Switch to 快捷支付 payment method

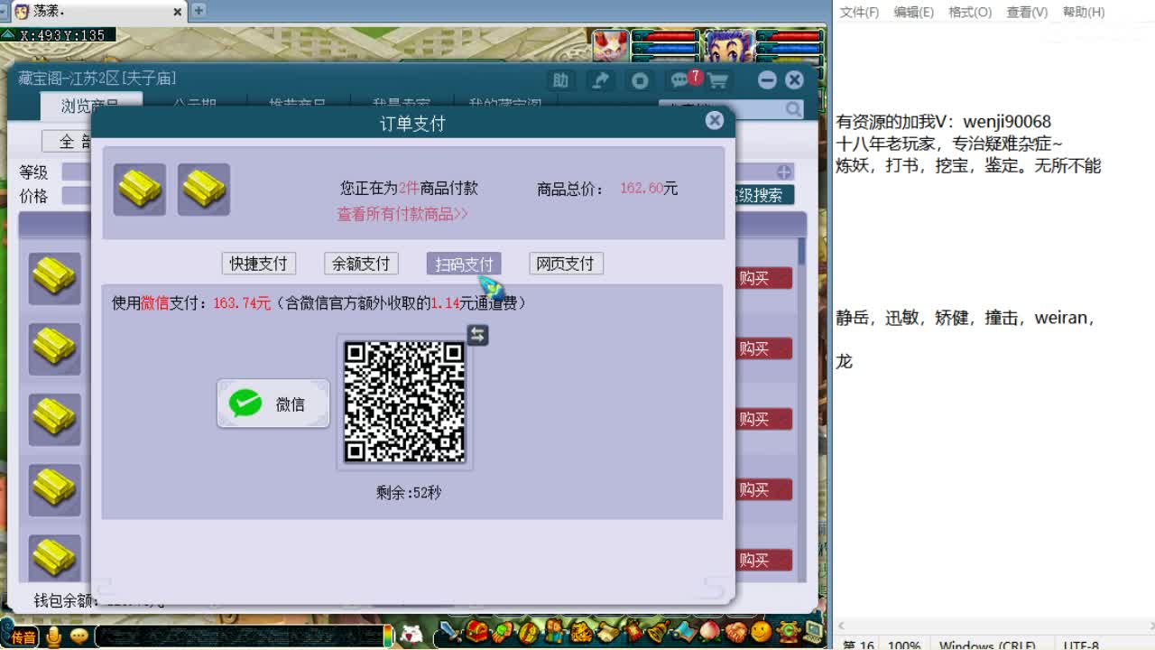[x=258, y=263]
